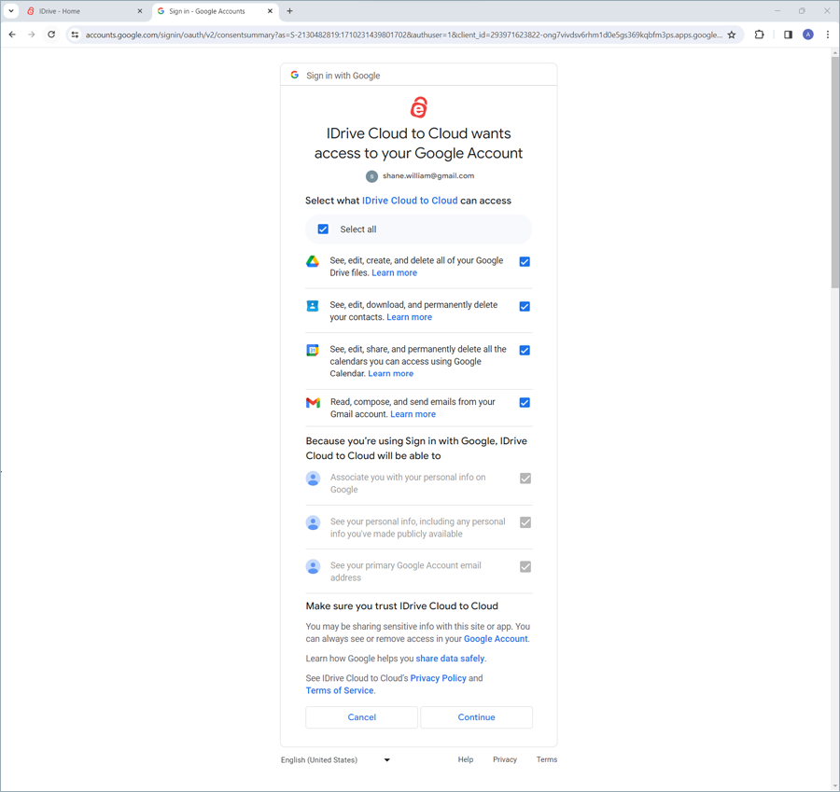Screen dimensions: 840x792
Task: Click disabled checkbox for Associate personal info
Action: tap(525, 479)
